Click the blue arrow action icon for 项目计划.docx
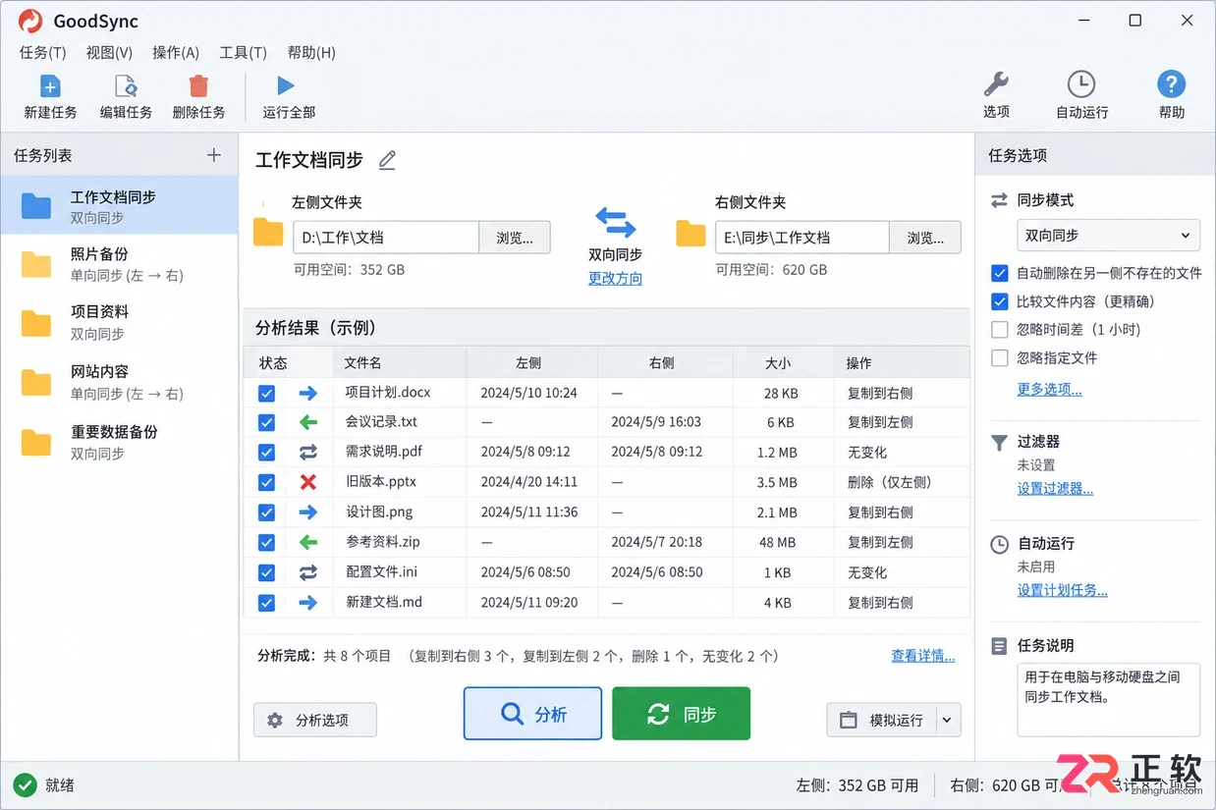 click(308, 393)
